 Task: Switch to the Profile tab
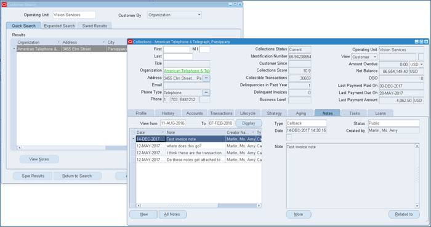(x=141, y=113)
